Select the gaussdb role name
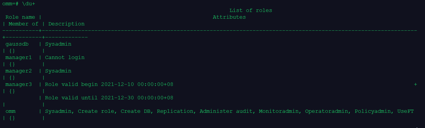Screen dimensions: 425x128 click(17, 44)
